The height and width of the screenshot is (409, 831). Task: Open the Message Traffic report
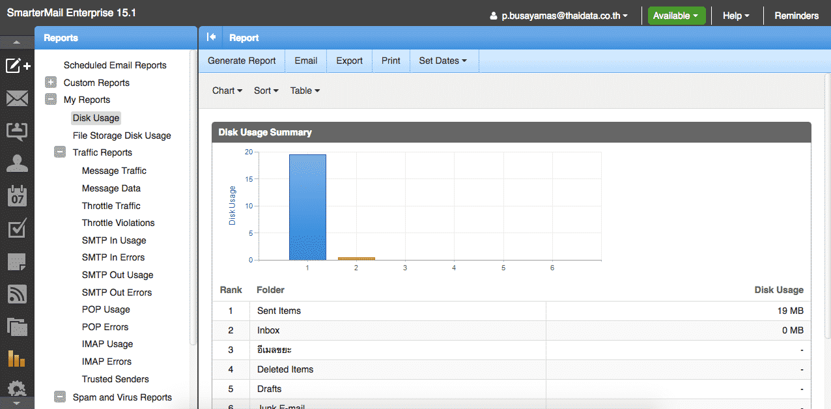(114, 171)
